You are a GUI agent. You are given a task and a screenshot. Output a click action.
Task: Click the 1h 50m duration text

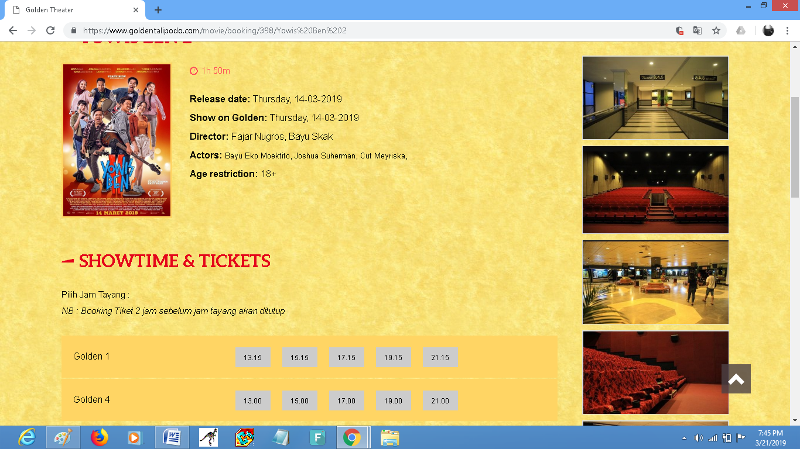click(x=216, y=71)
